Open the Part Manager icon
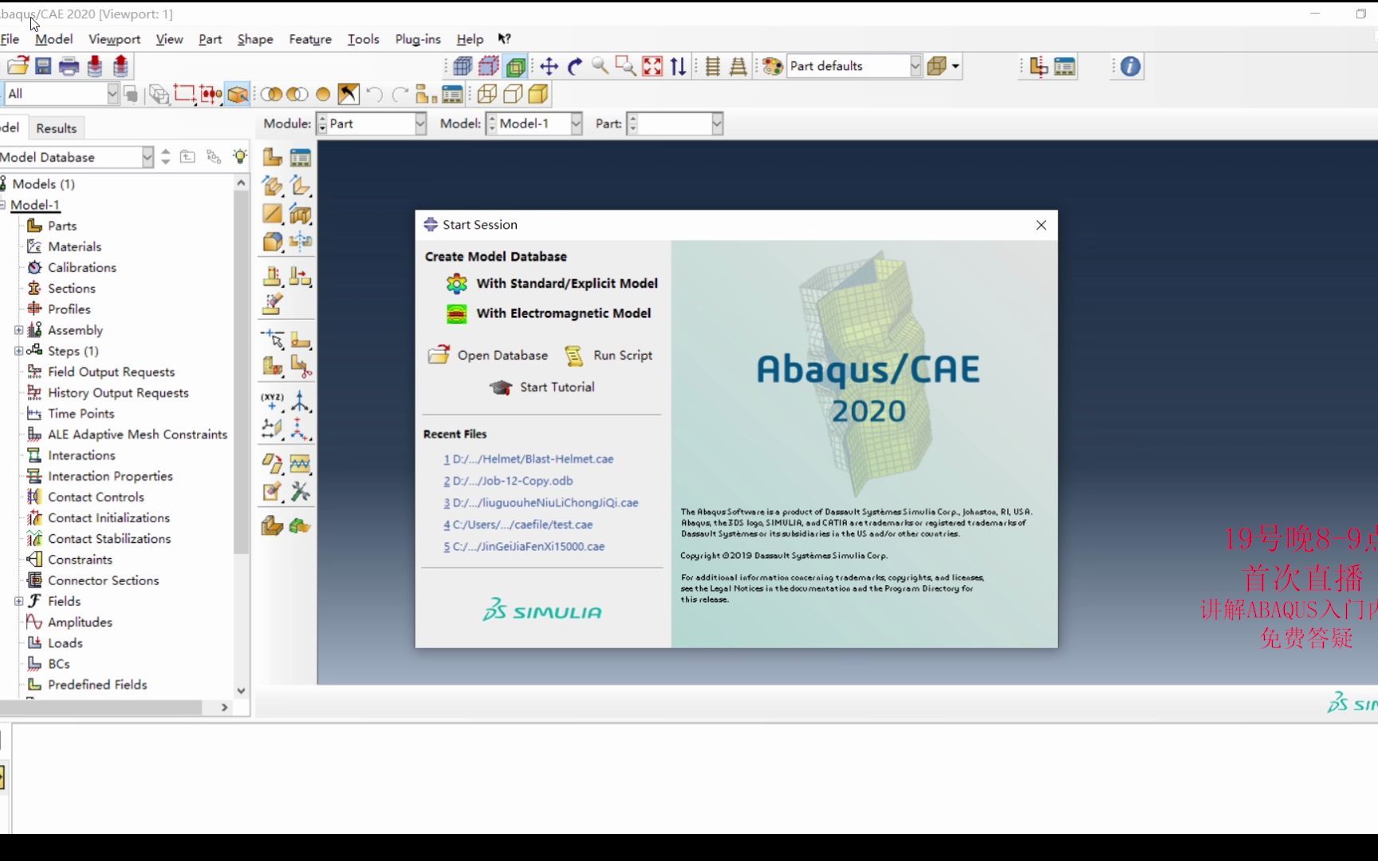Screen dimensions: 1378x861 301,158
